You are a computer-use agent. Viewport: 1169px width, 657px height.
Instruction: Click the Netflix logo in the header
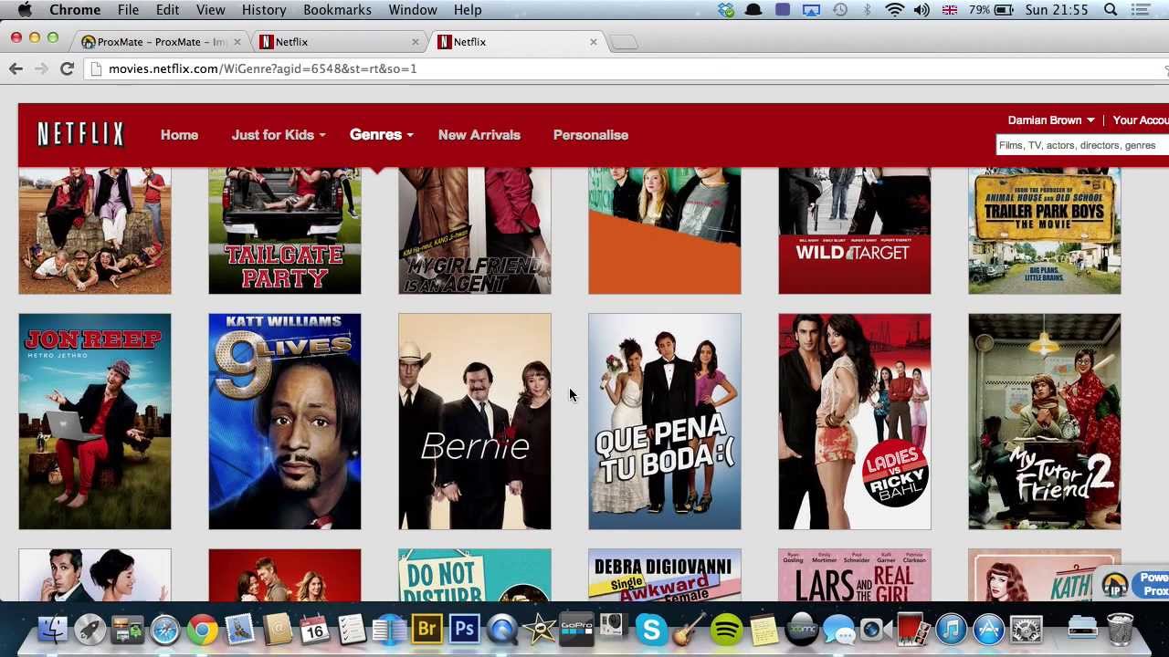click(80, 134)
